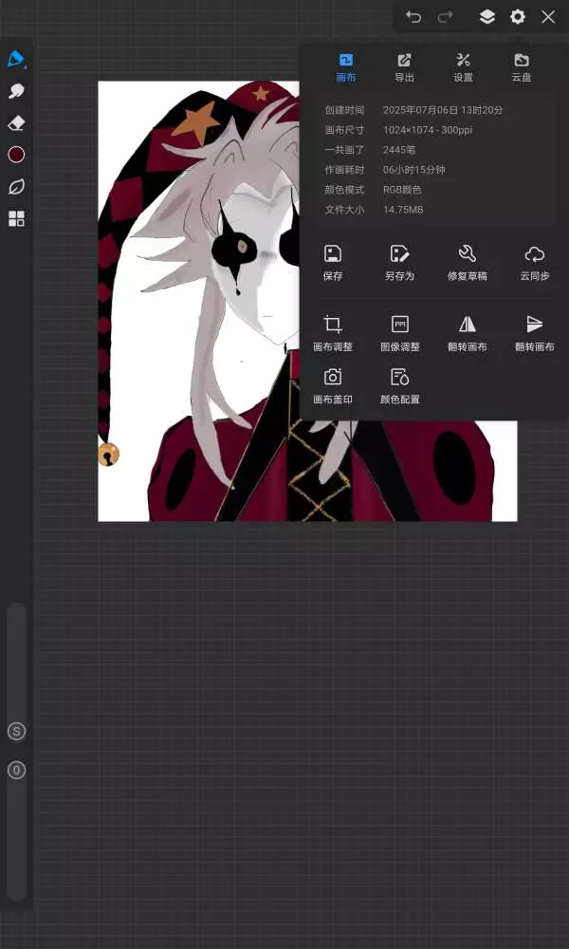Open the leaf-shaped tool in sidebar
569x949 pixels.
click(x=16, y=187)
